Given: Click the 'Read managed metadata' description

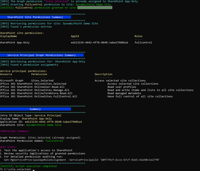Looking at the screenshot, I should [x=124, y=93].
